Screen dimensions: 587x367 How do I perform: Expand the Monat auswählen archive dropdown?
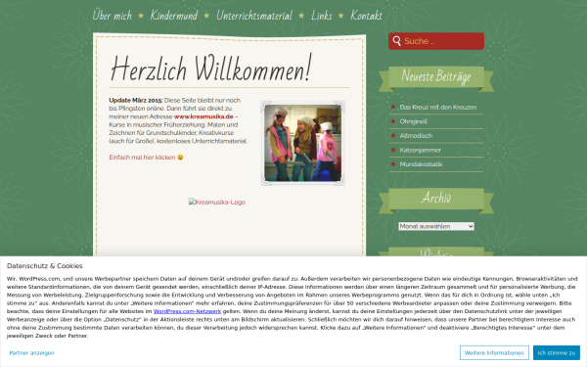(x=436, y=226)
